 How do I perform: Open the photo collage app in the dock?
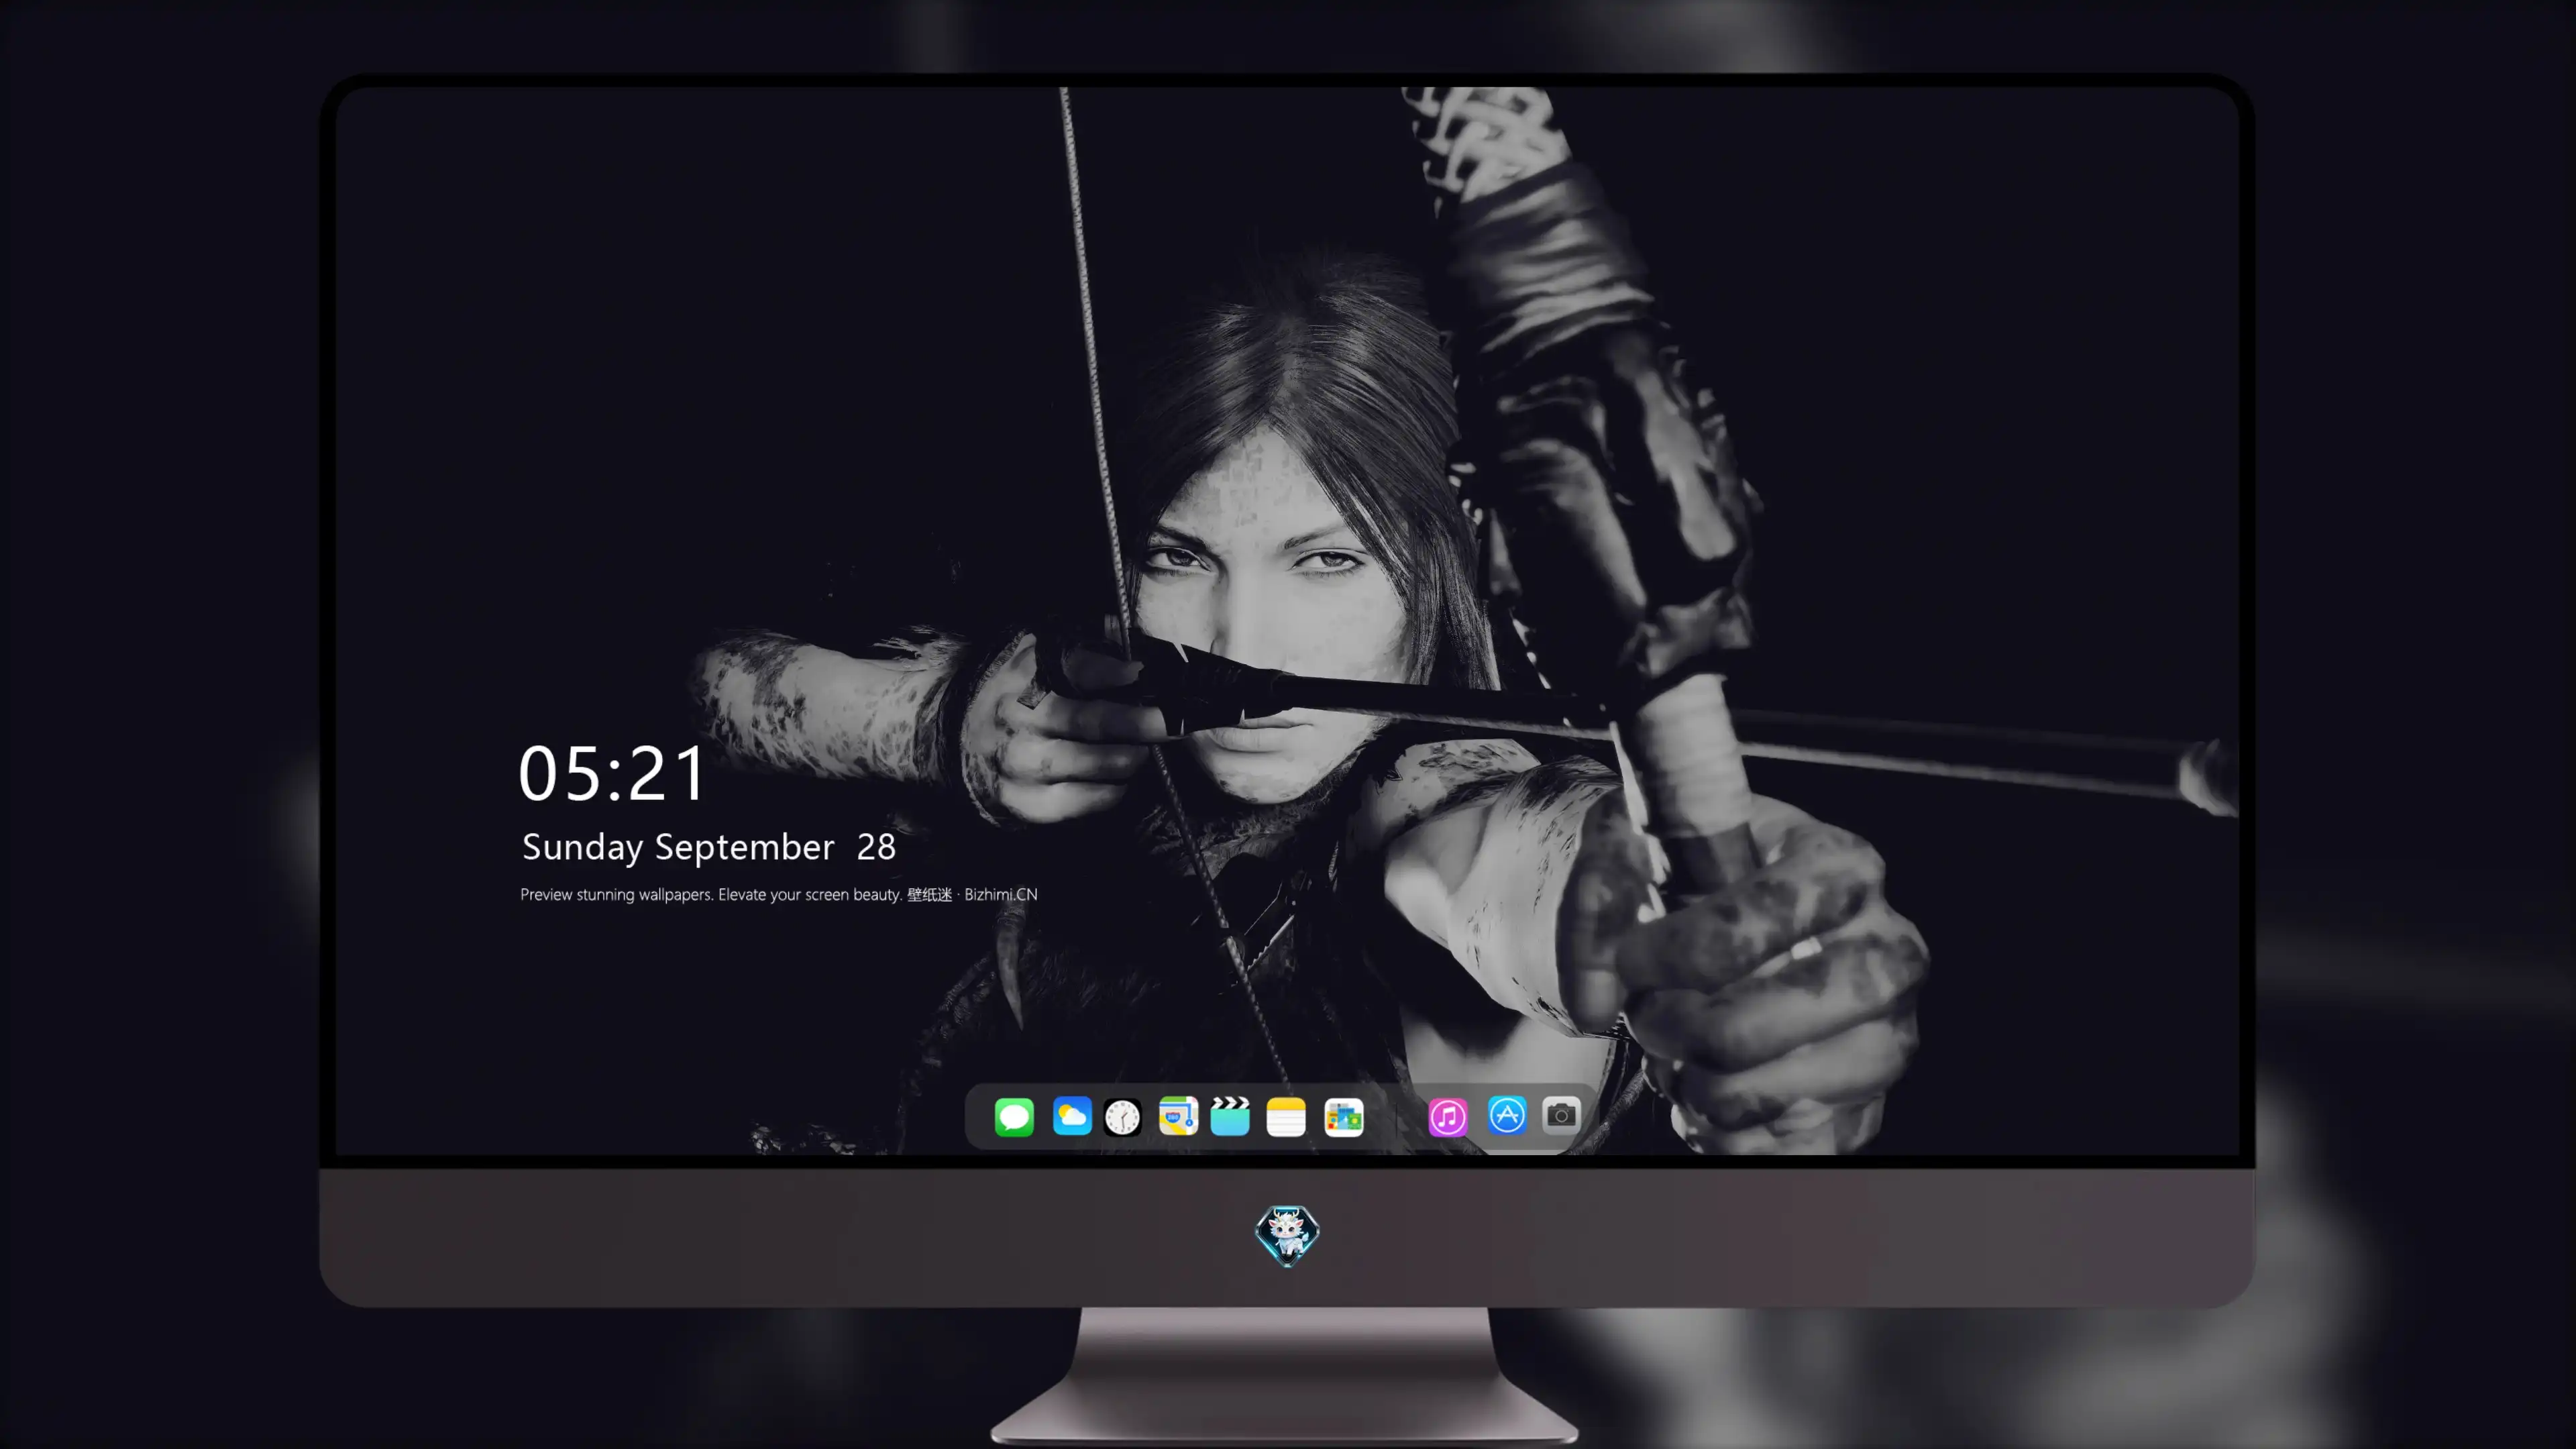coord(1344,1117)
